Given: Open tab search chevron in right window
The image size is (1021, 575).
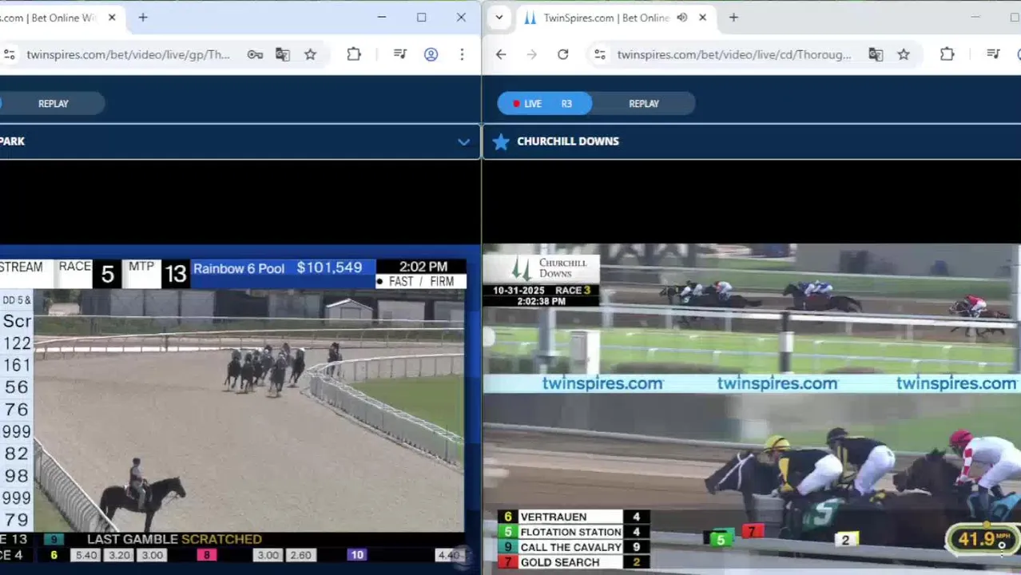Looking at the screenshot, I should click(499, 17).
